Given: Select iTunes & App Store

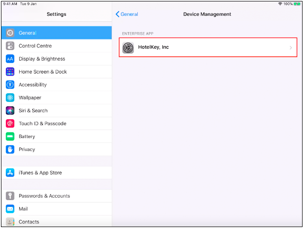Looking at the screenshot, I should pyautogui.click(x=40, y=173).
